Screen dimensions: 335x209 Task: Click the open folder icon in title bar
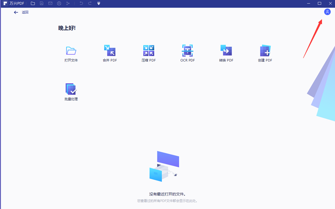click(33, 3)
